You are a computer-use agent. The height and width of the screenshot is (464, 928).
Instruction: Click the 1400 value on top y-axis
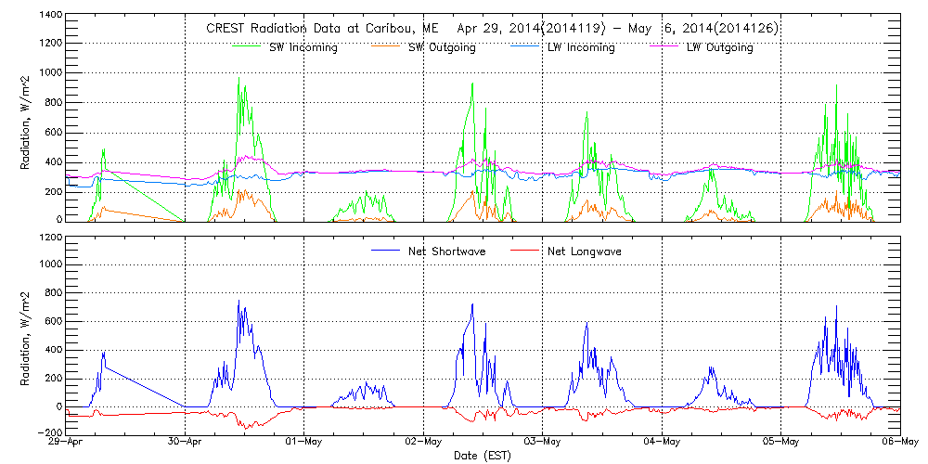[x=49, y=17]
